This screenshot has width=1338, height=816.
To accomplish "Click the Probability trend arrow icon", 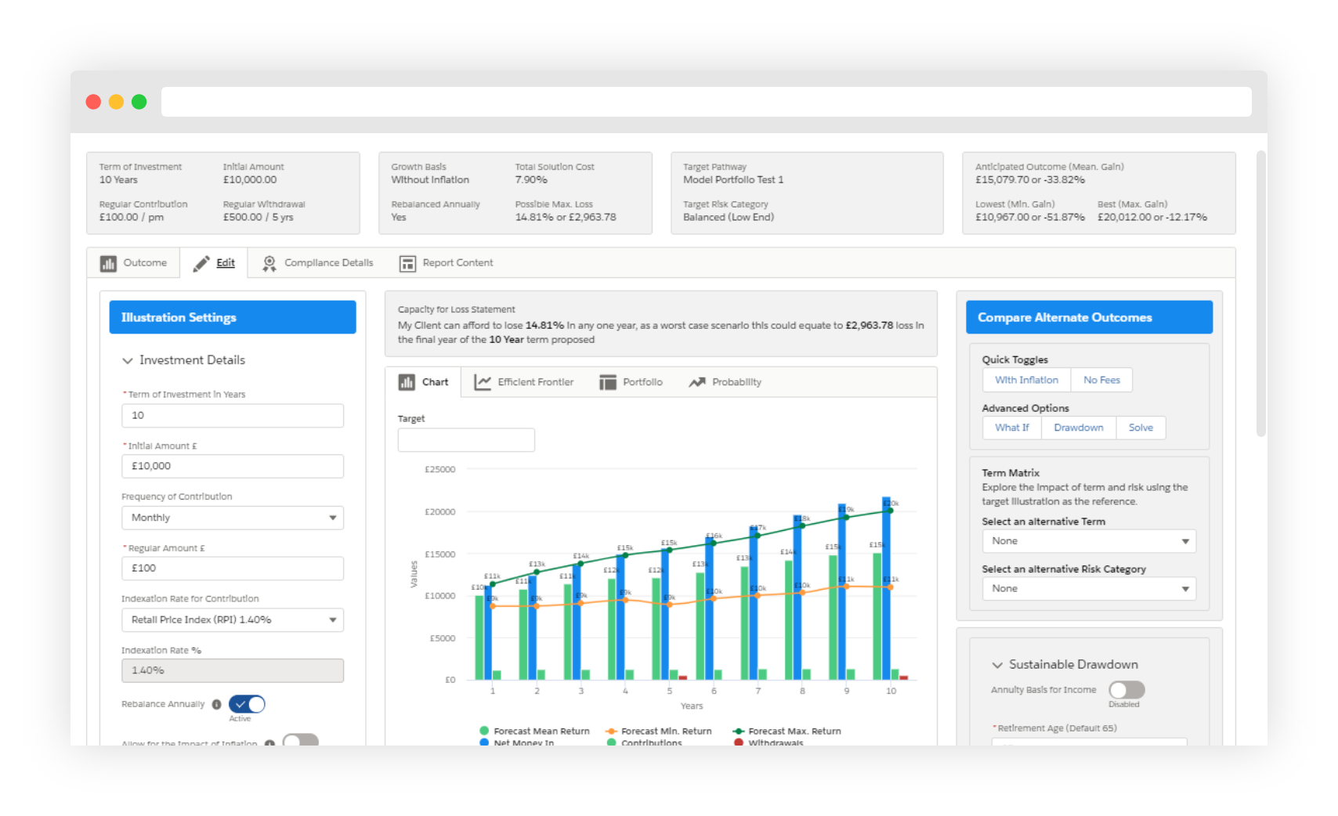I will coord(697,382).
